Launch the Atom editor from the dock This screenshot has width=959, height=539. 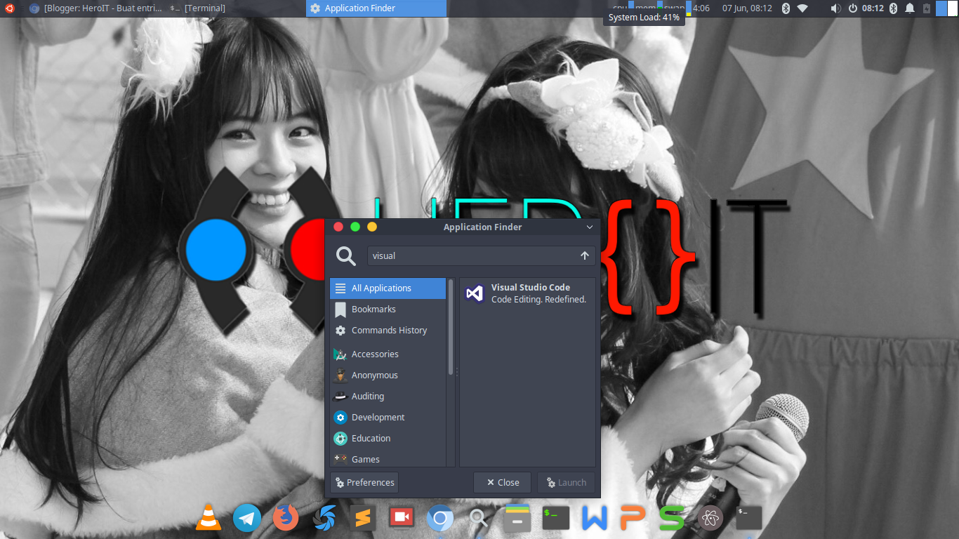(710, 518)
